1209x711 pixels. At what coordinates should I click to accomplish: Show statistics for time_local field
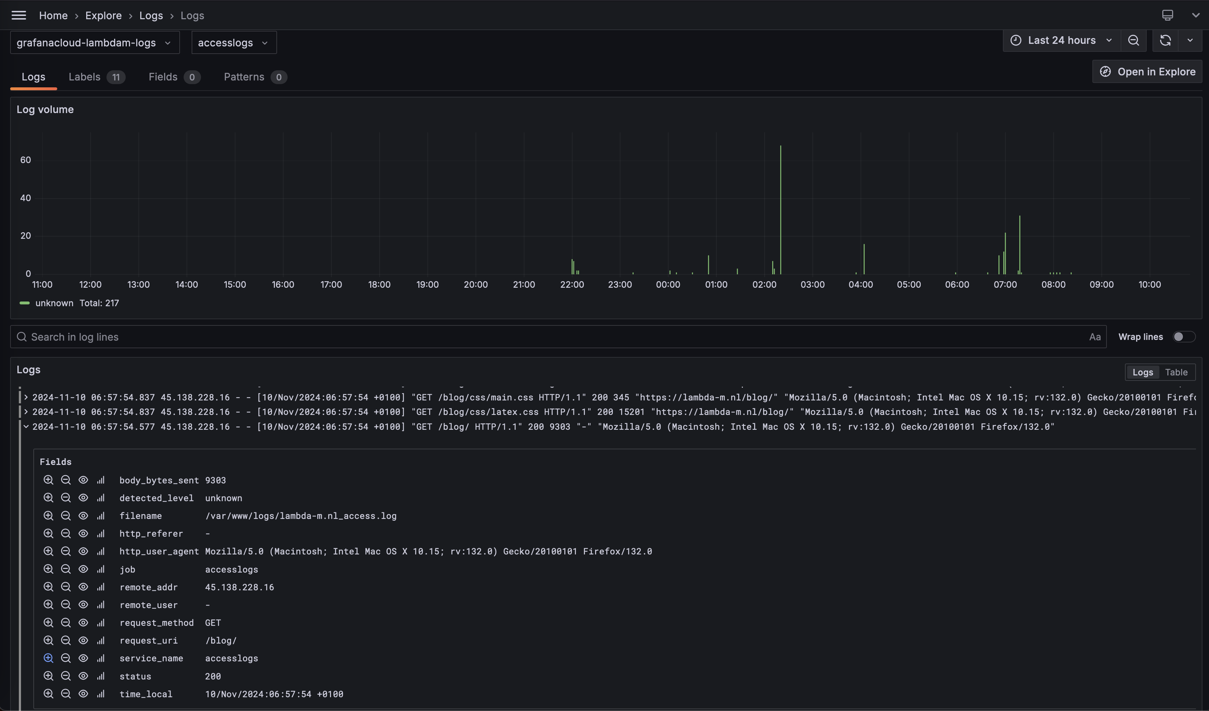100,694
